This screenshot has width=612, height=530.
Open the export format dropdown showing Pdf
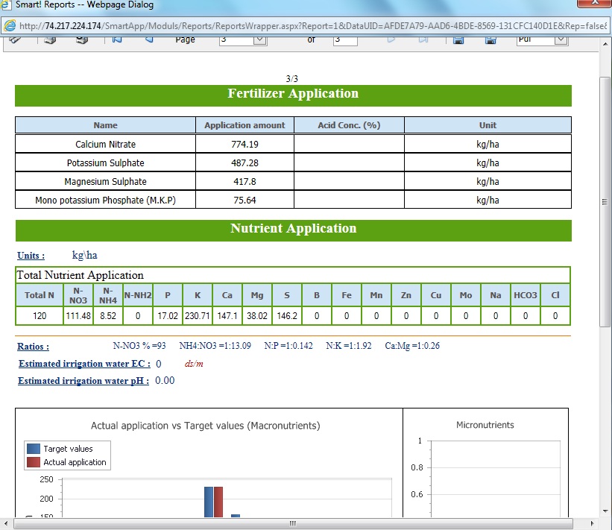561,40
